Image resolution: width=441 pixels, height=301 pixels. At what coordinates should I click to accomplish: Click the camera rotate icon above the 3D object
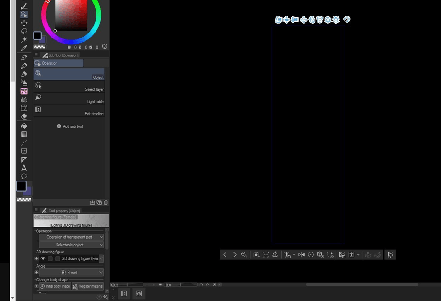tap(278, 20)
